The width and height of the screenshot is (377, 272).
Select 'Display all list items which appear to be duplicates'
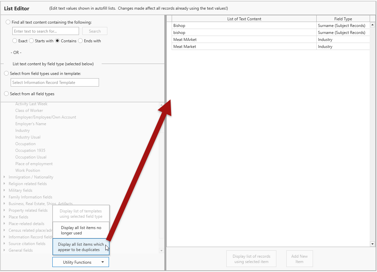click(81, 247)
